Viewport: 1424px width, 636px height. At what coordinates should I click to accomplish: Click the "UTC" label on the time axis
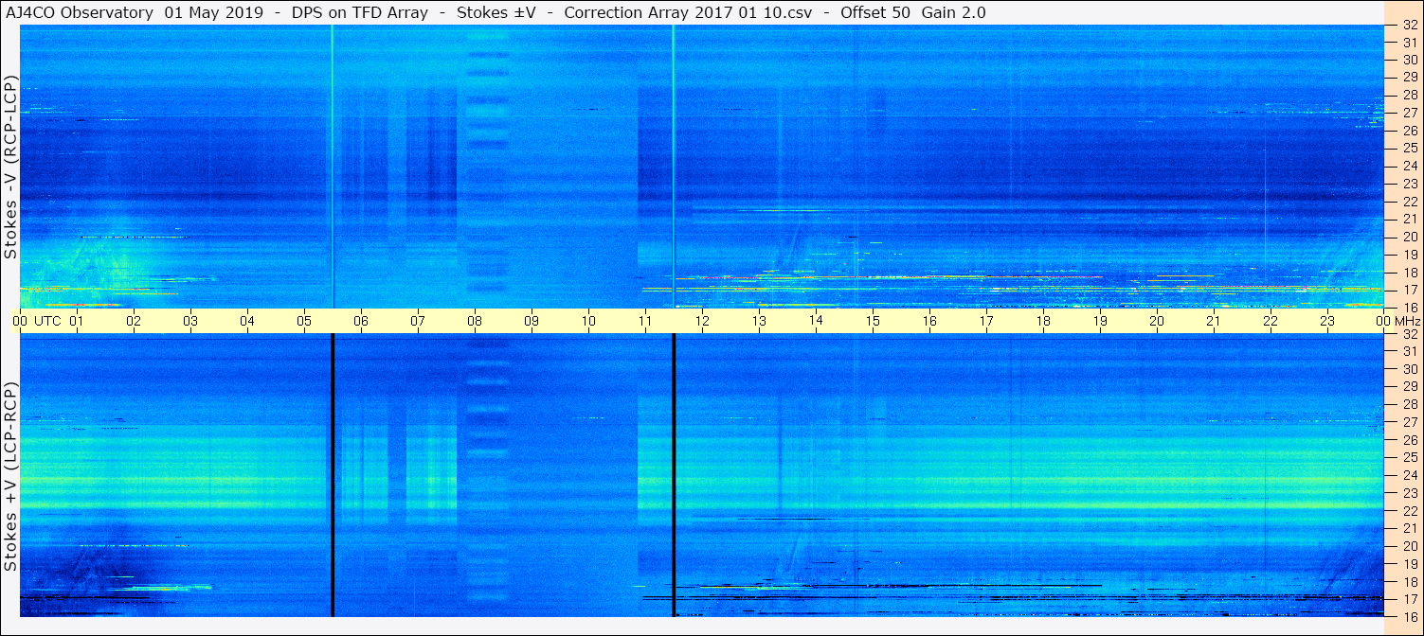coord(47,321)
